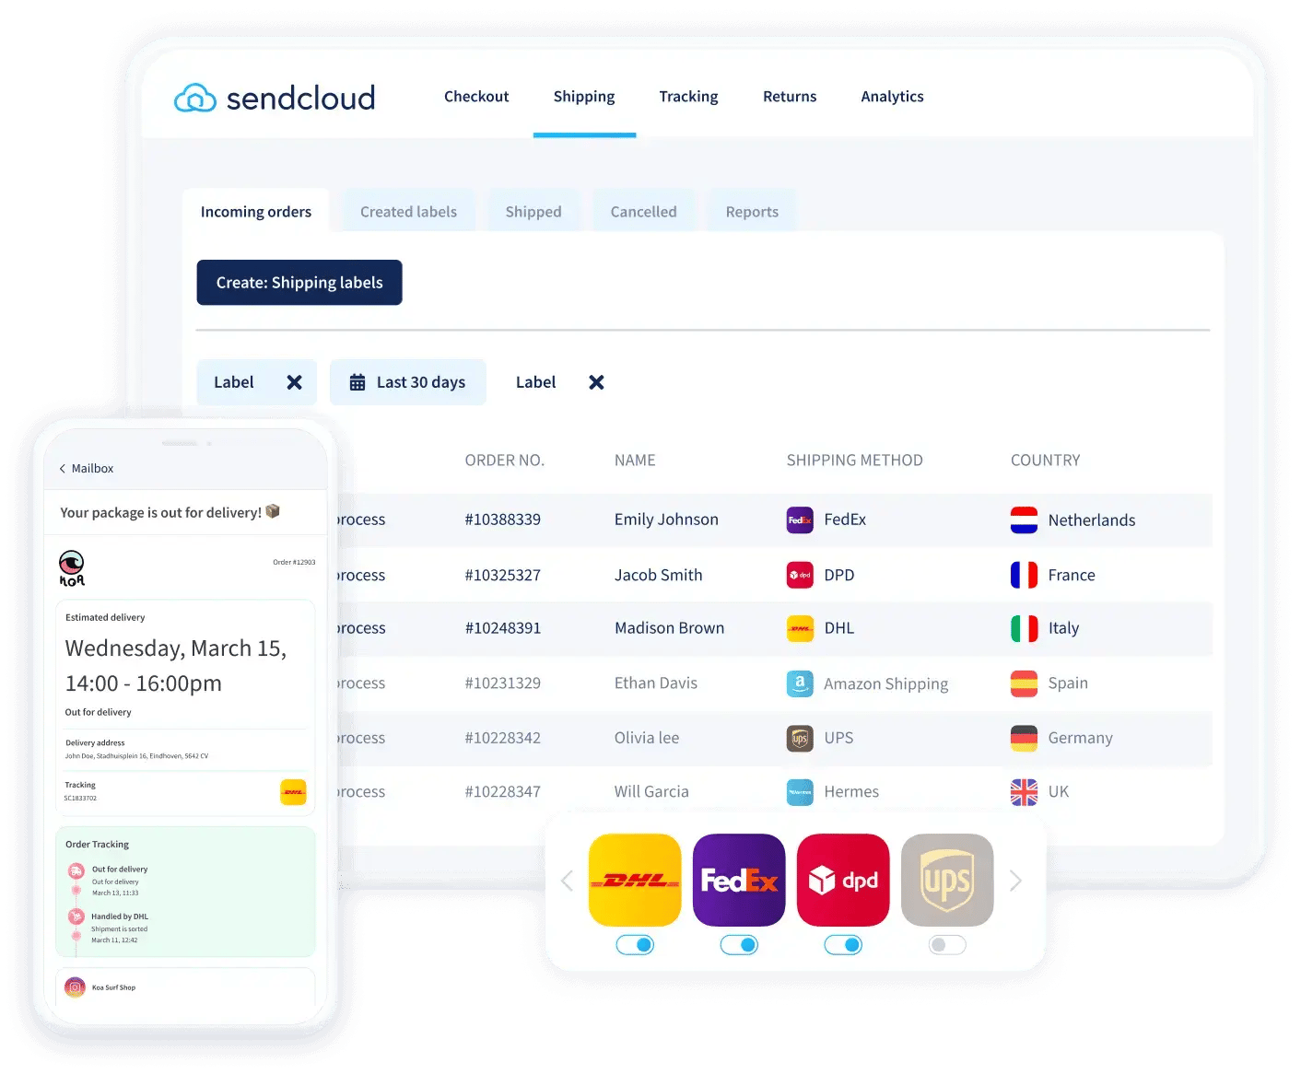Click the DPD icon in Jacob Smith row

pos(800,575)
